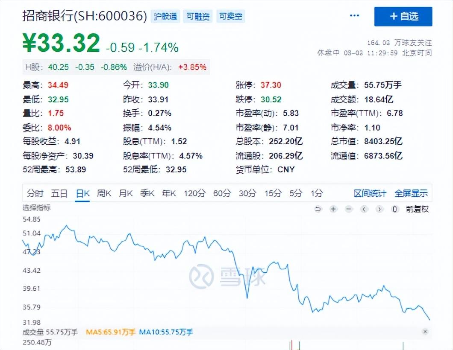Zoom in chart with plus icon
453x350 pixels.
pos(333,209)
